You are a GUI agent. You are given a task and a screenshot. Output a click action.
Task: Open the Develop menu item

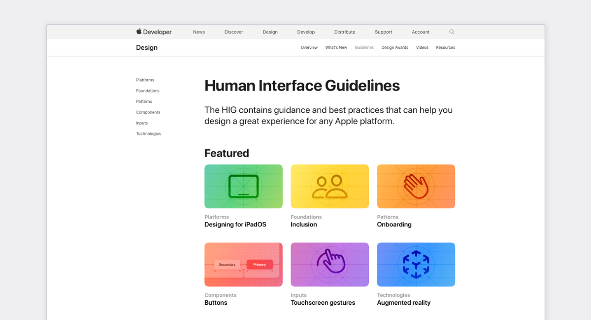[306, 32]
